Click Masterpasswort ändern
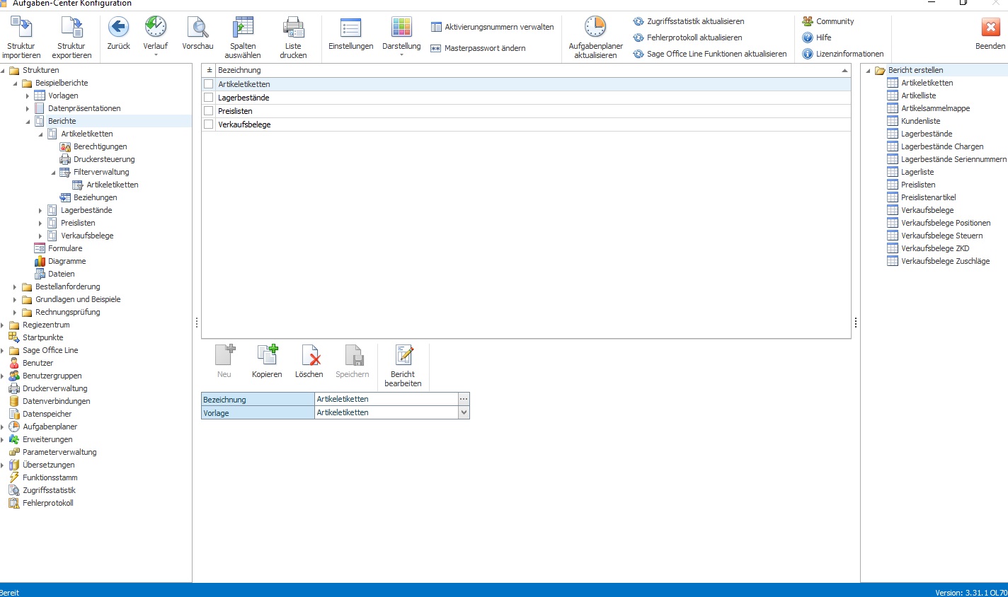The height and width of the screenshot is (597, 1008). click(478, 48)
